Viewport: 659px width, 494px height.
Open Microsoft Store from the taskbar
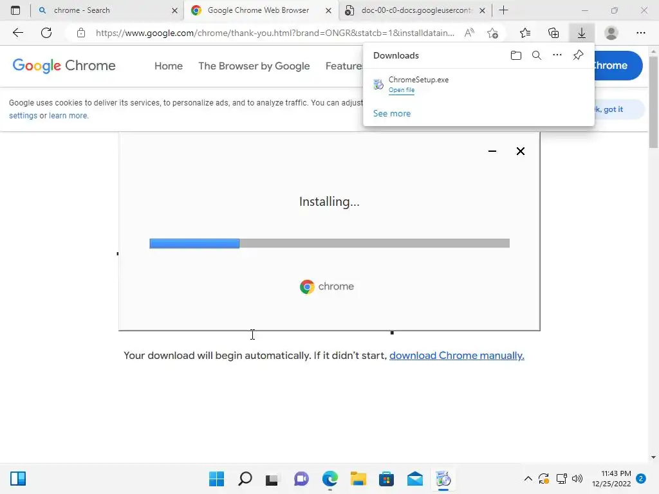click(x=386, y=479)
